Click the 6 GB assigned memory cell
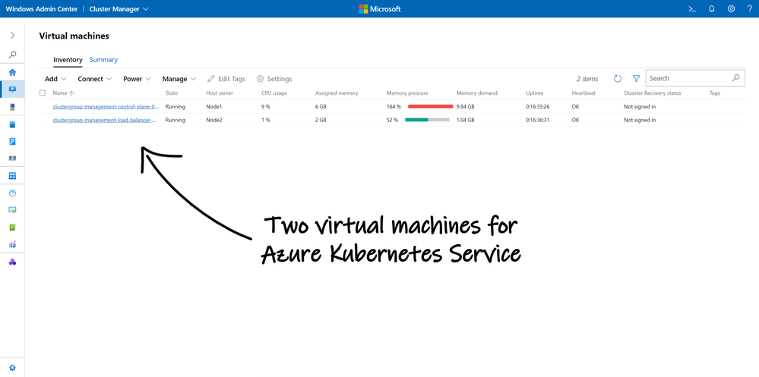 click(x=321, y=106)
